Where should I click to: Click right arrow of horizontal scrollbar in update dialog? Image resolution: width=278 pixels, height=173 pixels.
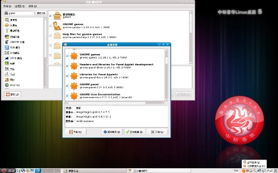coord(163,103)
